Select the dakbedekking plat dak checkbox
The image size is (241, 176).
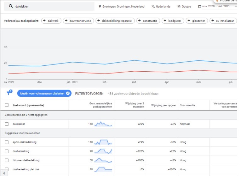pyautogui.click(x=7, y=169)
